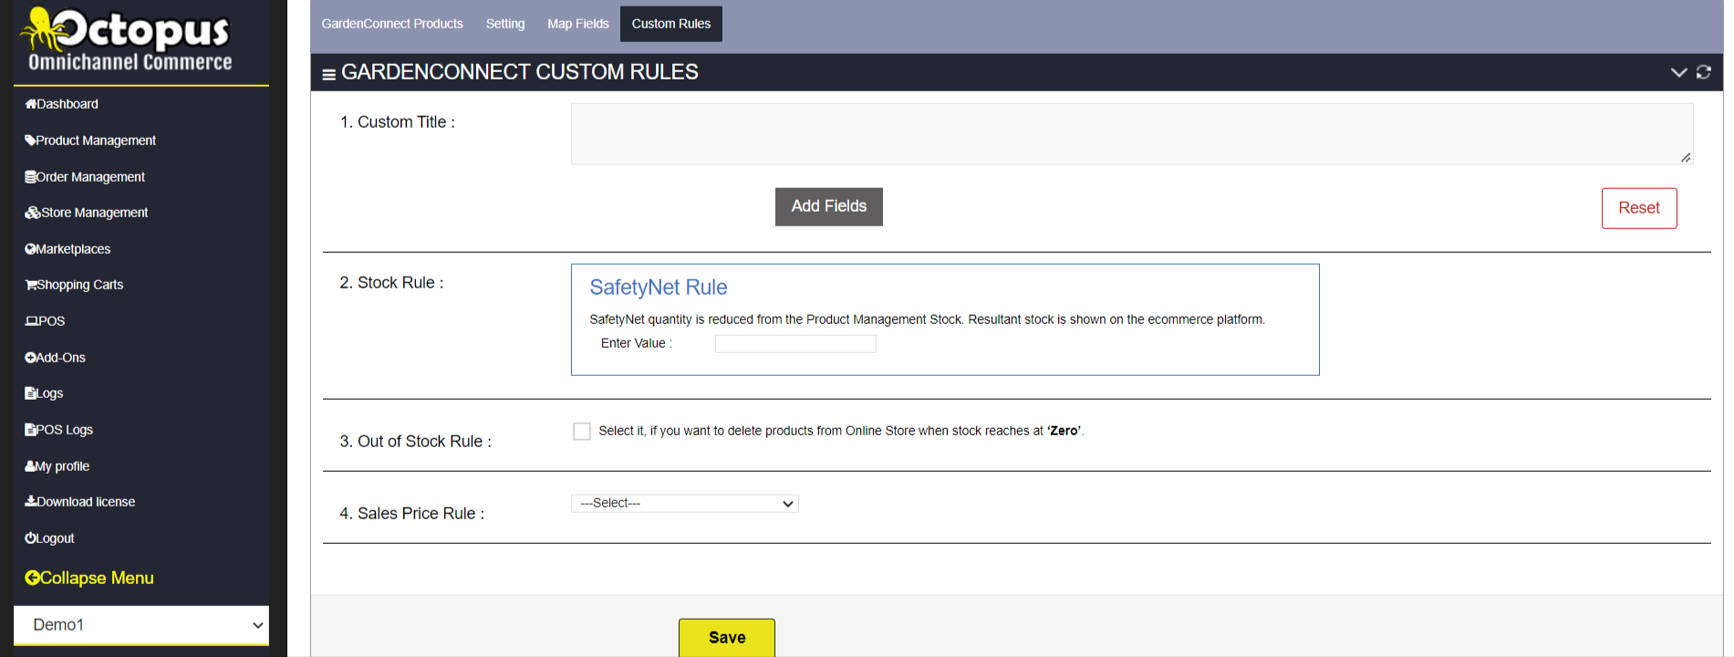Click the 'Enter Value :' label
This screenshot has height=657, width=1734.
[637, 344]
